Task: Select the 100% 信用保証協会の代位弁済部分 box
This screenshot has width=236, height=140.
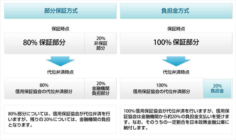Action: (x=161, y=88)
